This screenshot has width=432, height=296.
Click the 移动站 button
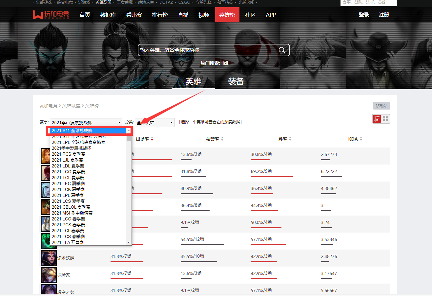[x=381, y=106]
